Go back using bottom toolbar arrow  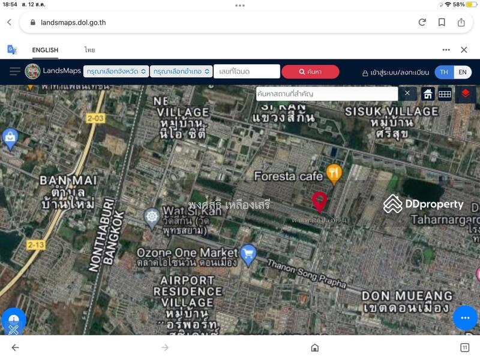15,347
